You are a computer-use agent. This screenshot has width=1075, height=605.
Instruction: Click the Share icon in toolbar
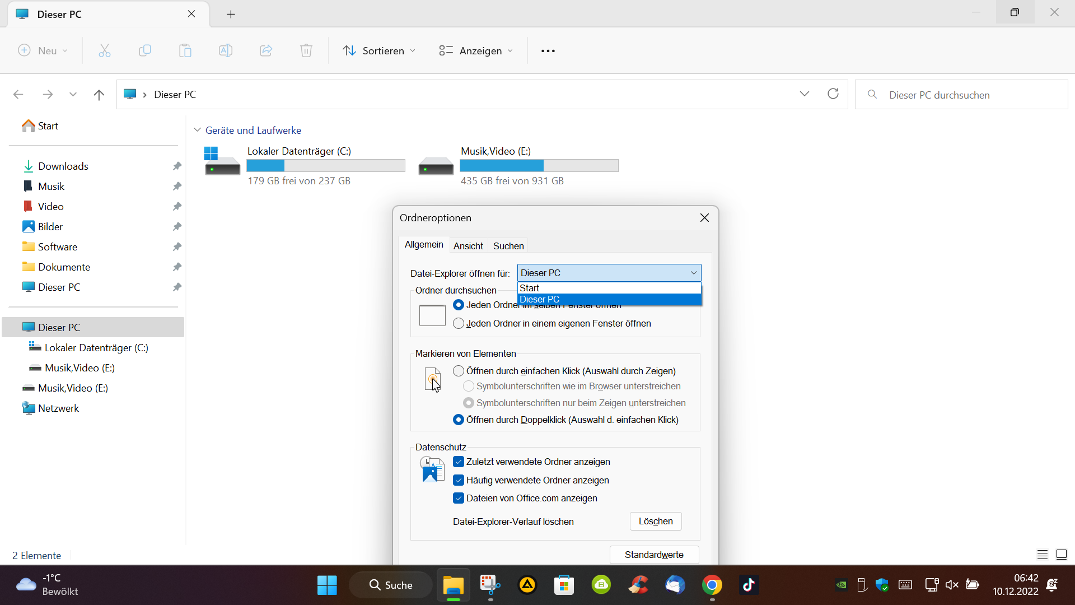click(x=265, y=50)
